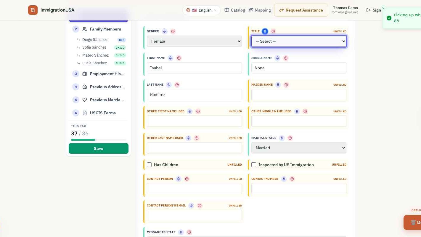Use voice input for Contact Person's Email
Image resolution: width=421 pixels, height=237 pixels.
pyautogui.click(x=191, y=206)
